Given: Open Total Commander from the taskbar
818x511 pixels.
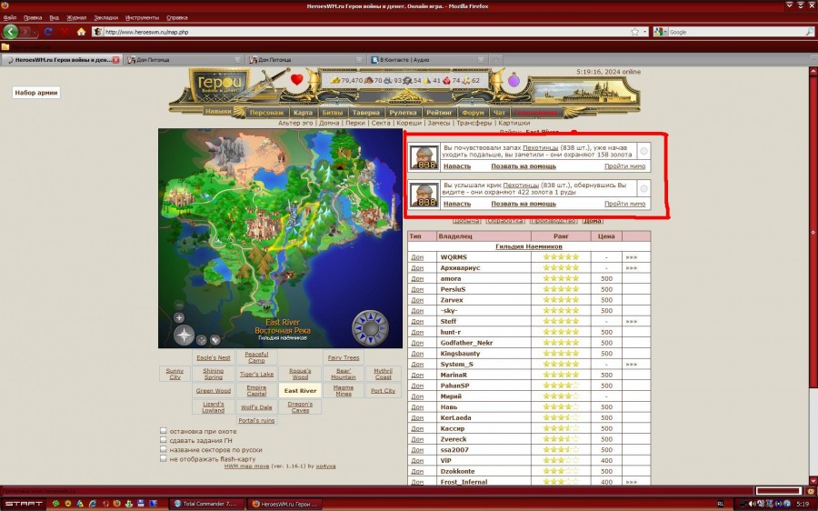Looking at the screenshot, I should [205, 504].
